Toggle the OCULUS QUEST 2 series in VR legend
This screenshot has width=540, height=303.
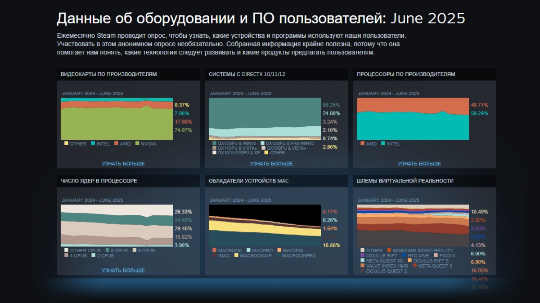click(362, 270)
